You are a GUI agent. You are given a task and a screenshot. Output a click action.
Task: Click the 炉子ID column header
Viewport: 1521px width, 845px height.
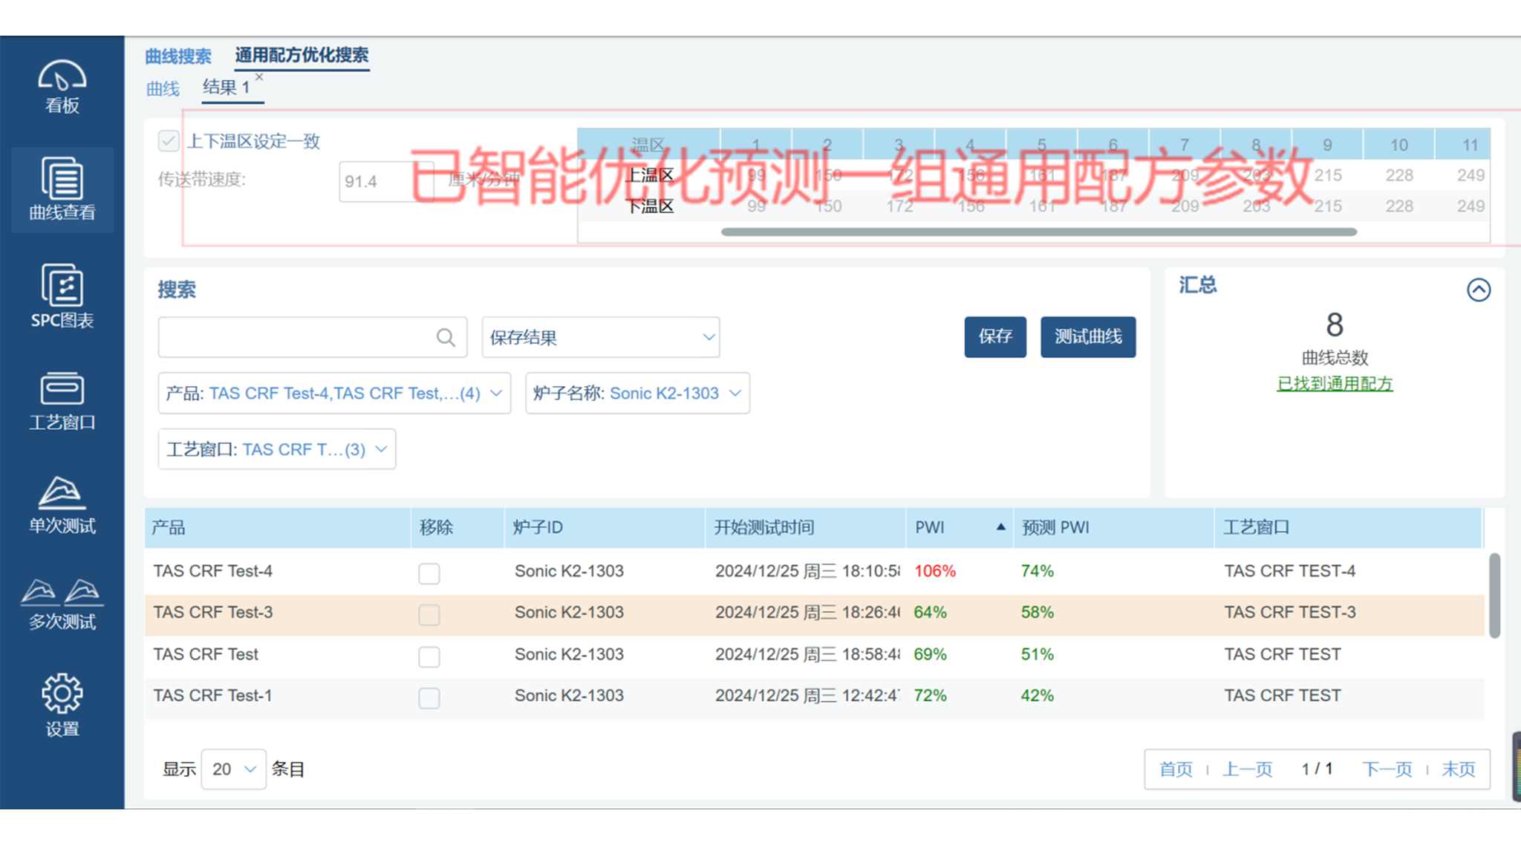pyautogui.click(x=605, y=528)
